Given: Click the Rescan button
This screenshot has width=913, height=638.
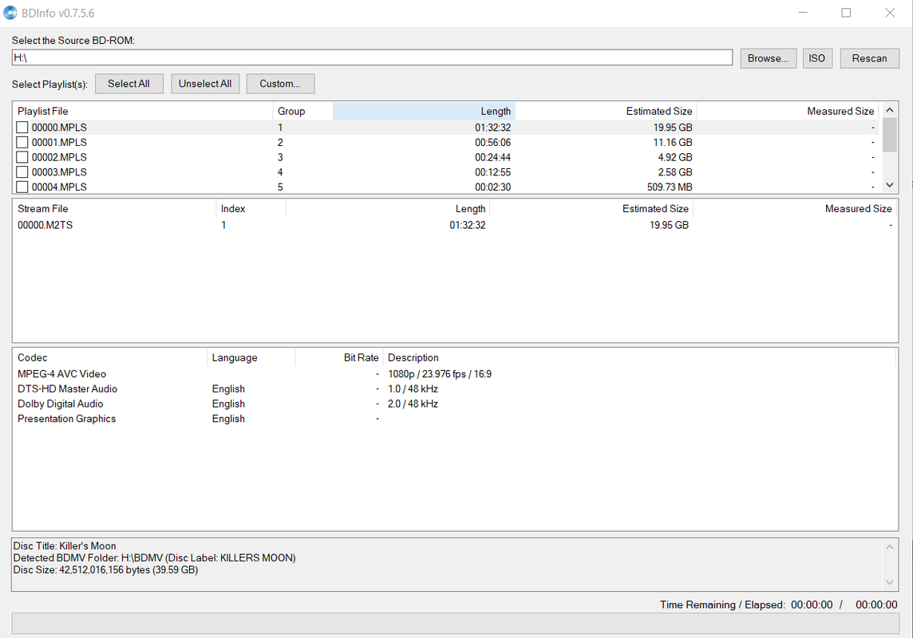Looking at the screenshot, I should (869, 58).
